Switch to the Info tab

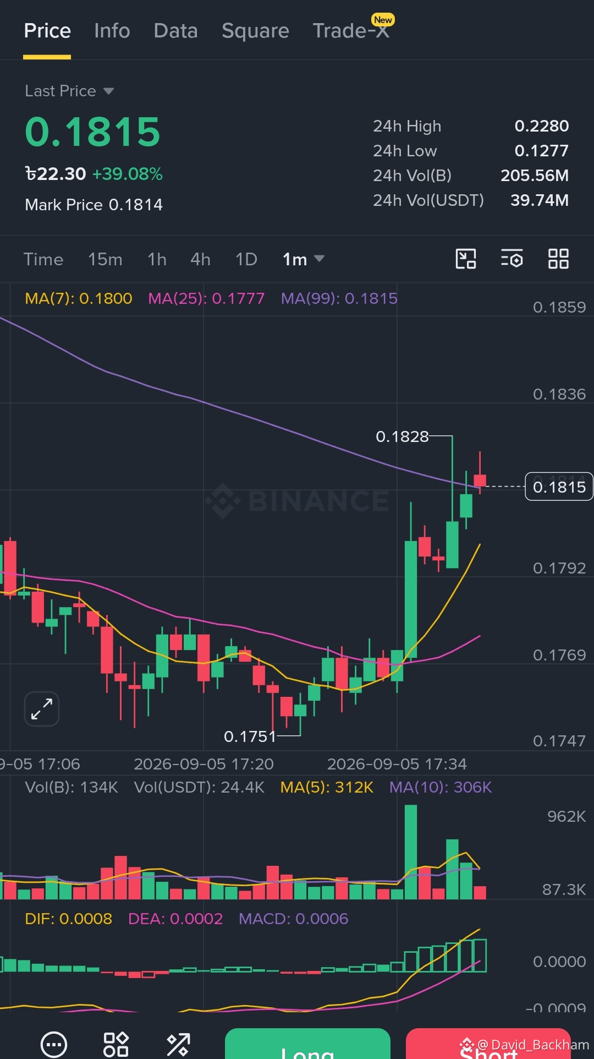click(x=112, y=31)
